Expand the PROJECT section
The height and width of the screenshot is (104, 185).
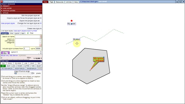click(x=21, y=6)
